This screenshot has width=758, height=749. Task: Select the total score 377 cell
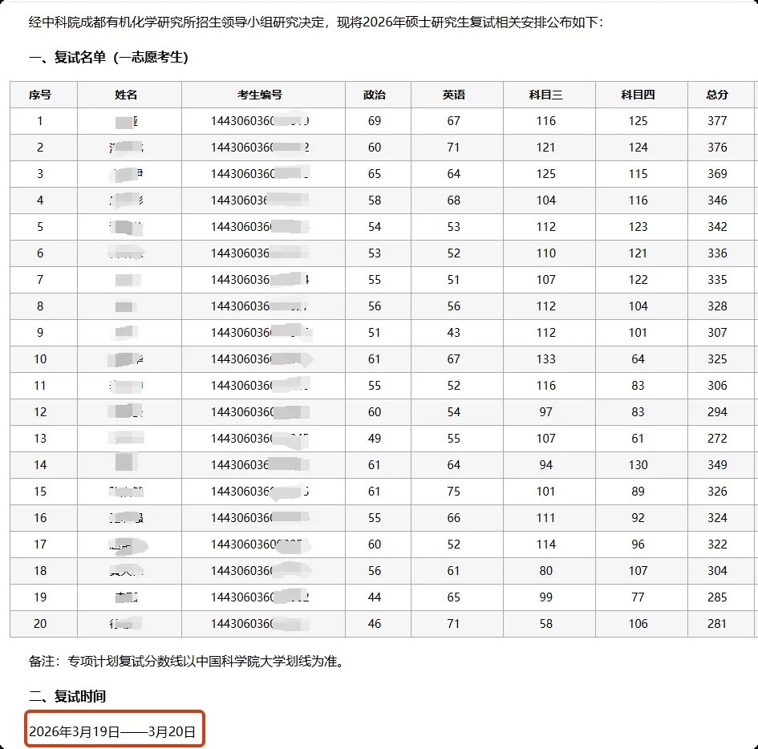[x=717, y=121]
